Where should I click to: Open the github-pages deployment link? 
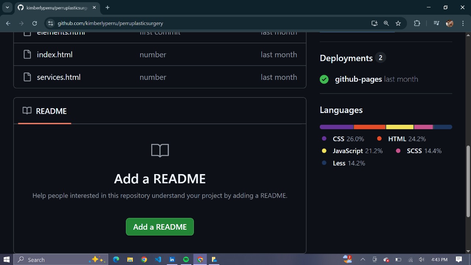358,79
